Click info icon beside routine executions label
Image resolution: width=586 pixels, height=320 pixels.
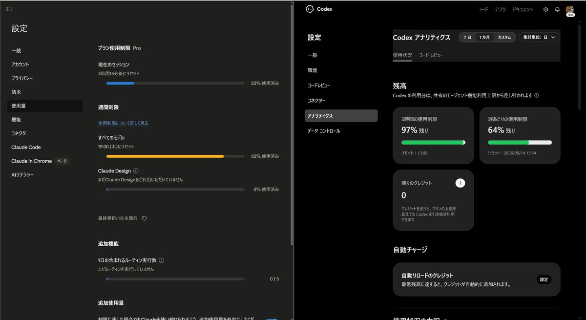(x=162, y=260)
